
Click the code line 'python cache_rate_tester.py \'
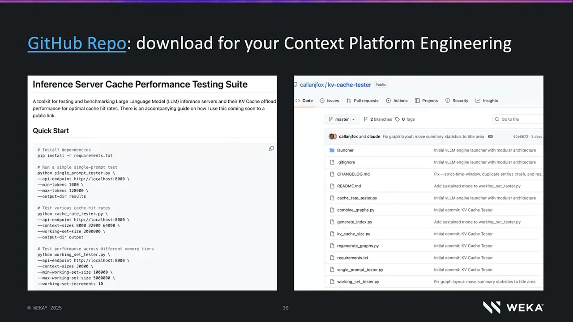(73, 214)
